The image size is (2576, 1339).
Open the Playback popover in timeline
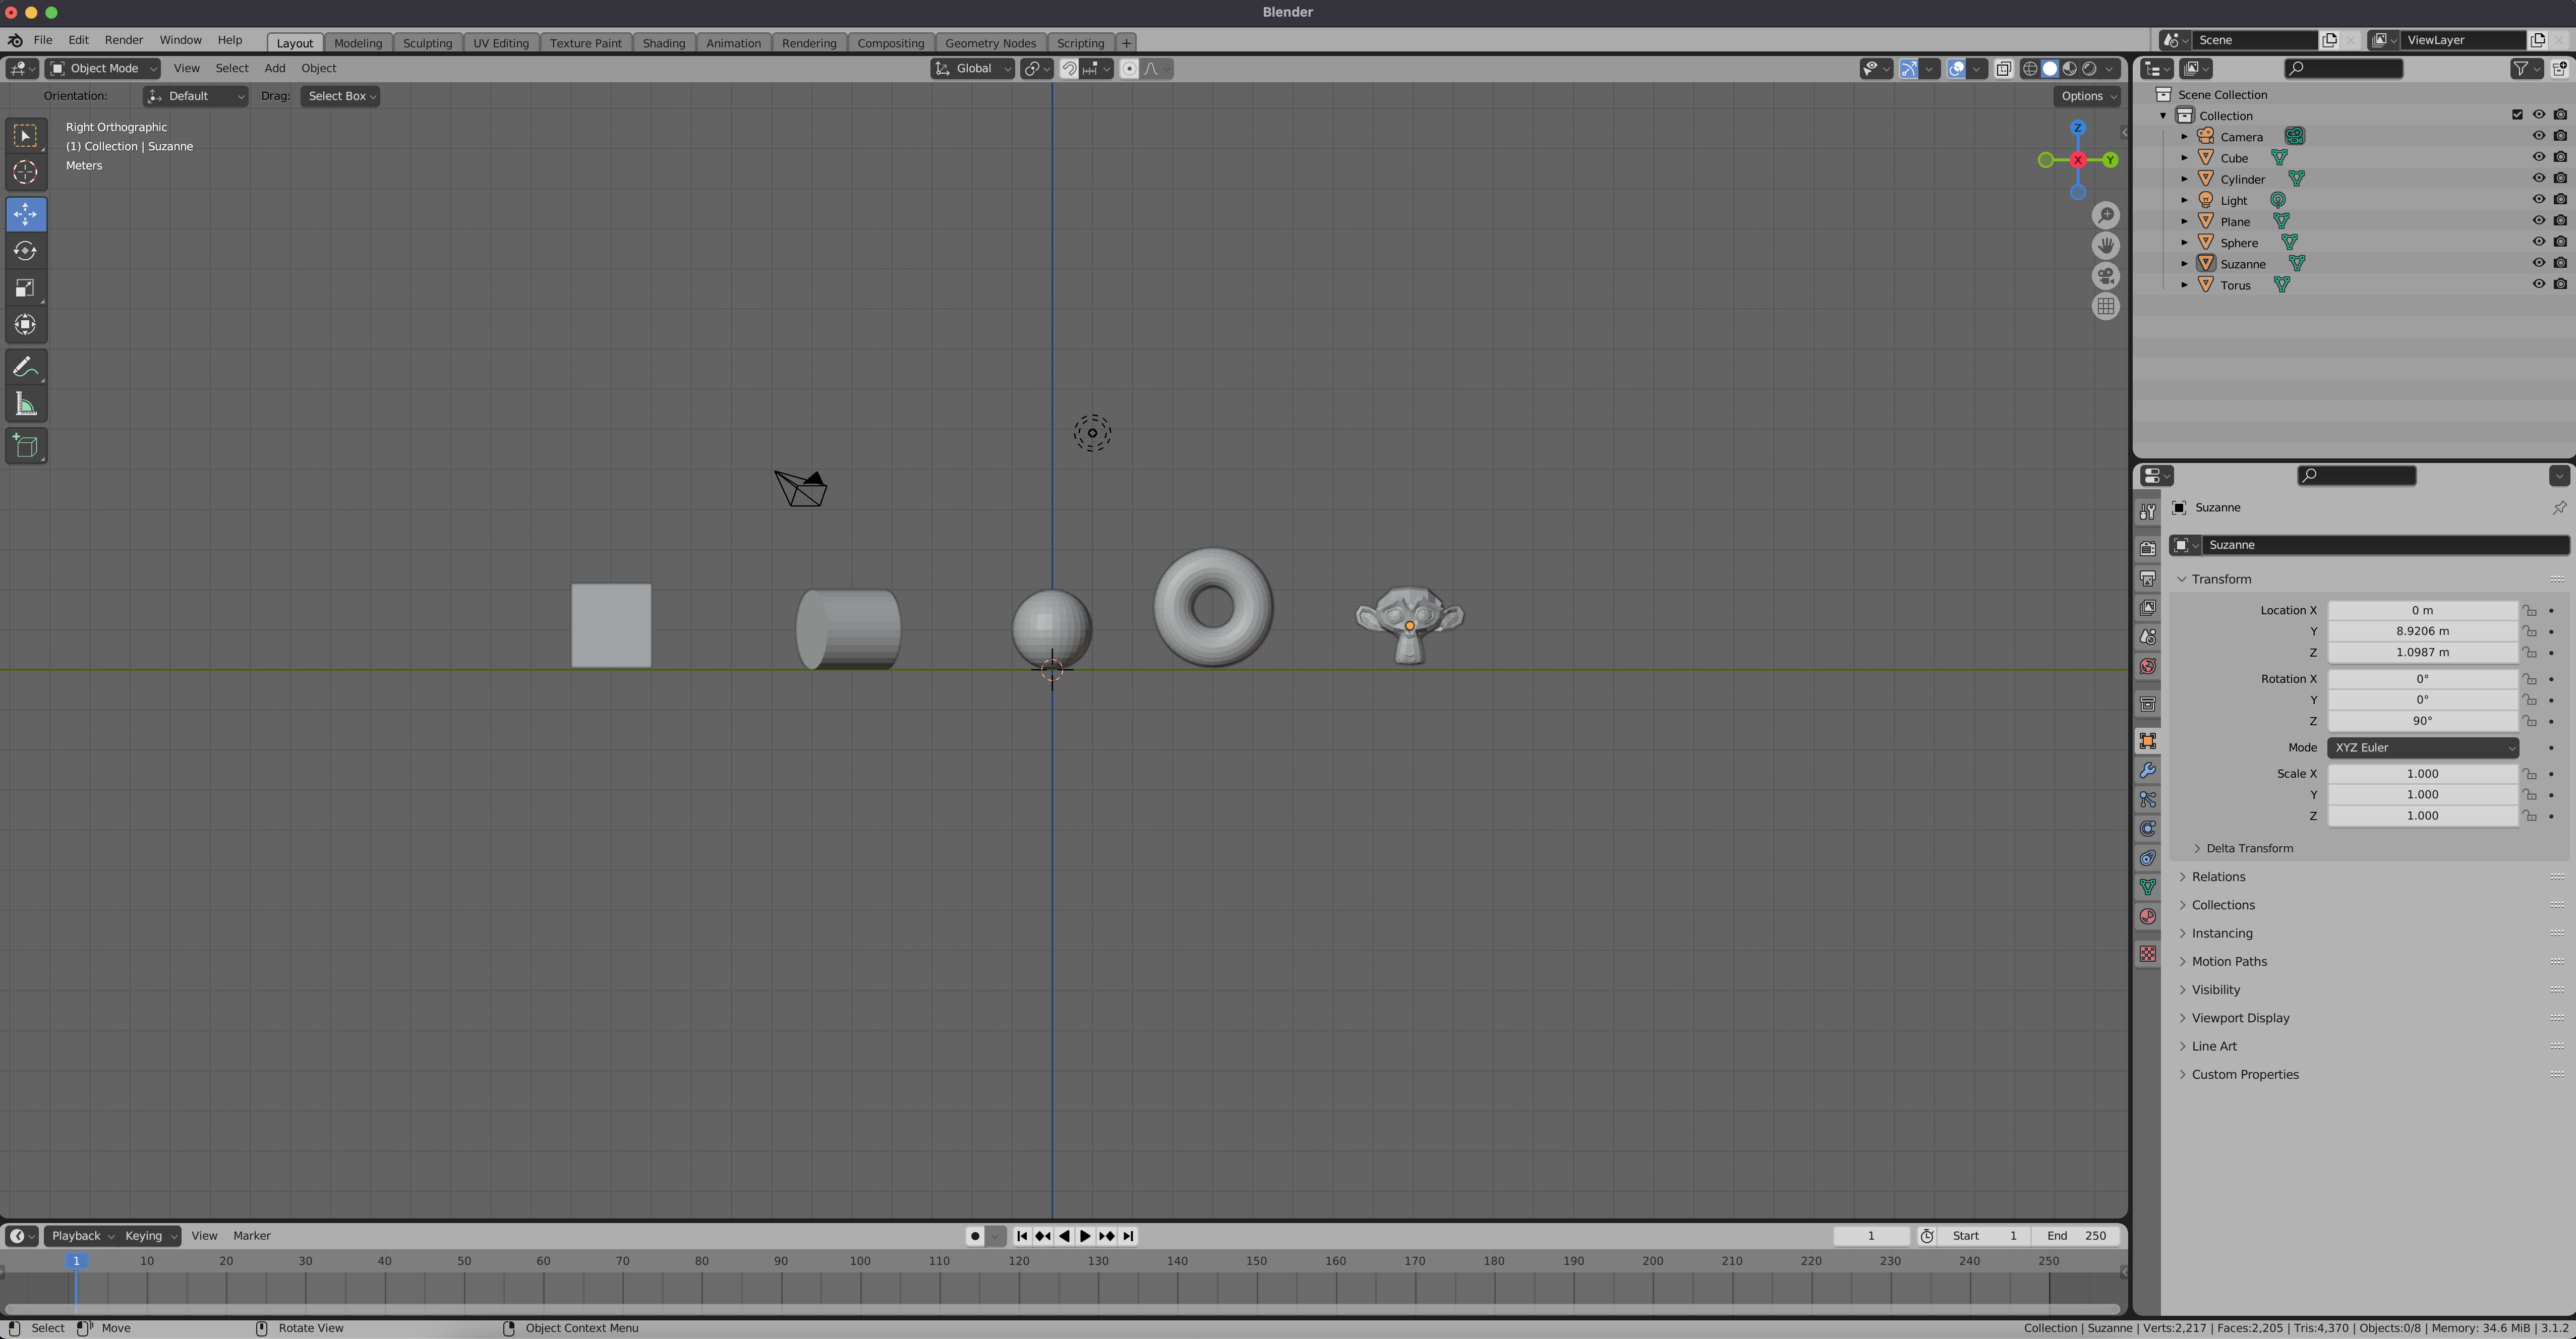coord(82,1236)
